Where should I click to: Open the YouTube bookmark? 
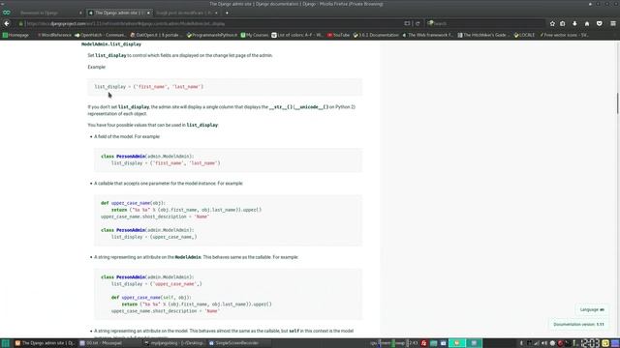pos(338,35)
